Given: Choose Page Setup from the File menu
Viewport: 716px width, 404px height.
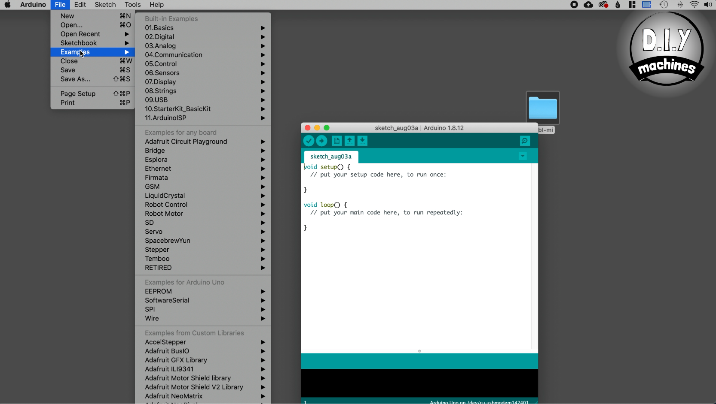Looking at the screenshot, I should pyautogui.click(x=93, y=93).
